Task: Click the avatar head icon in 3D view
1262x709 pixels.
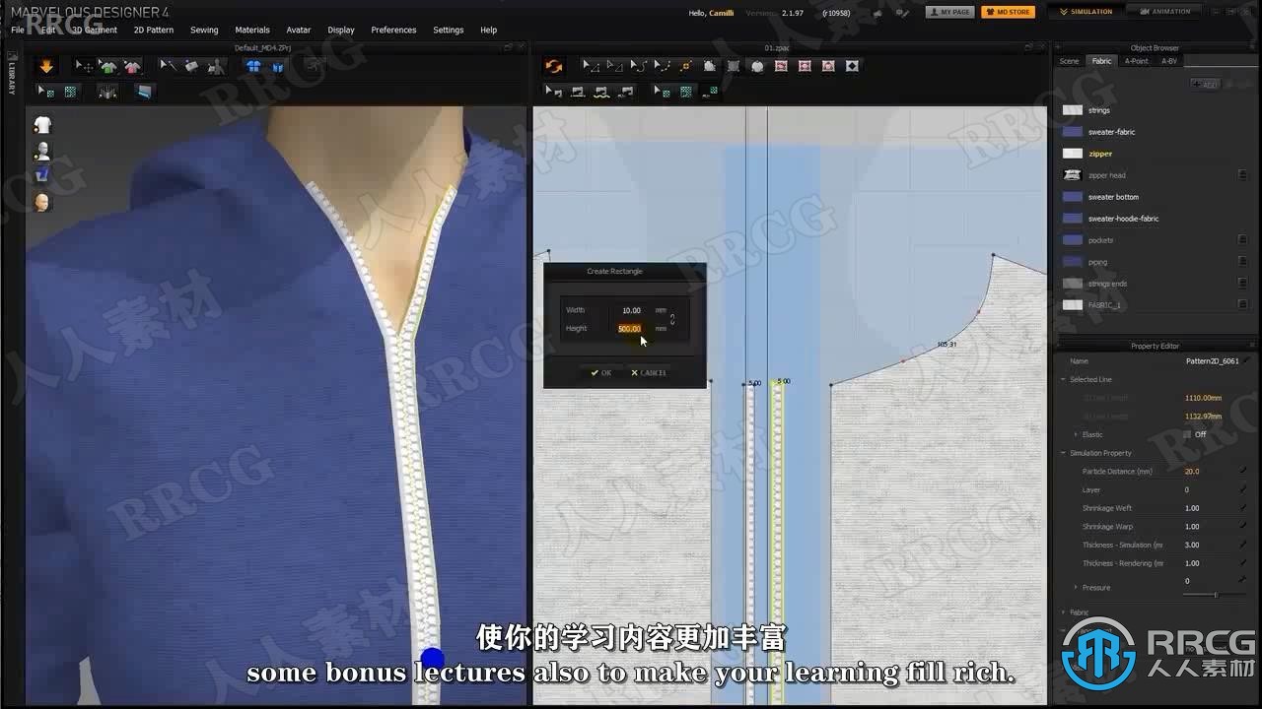Action: point(42,202)
